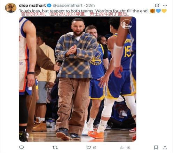Click the 1K views count
This screenshot has width=174, height=153.
coord(128,148)
